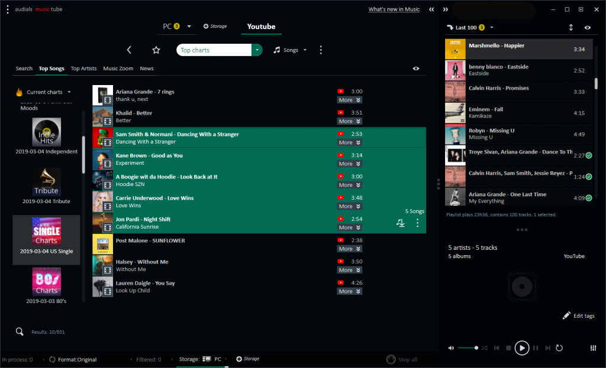Click the green check on Troye Sivan track
This screenshot has width=606, height=368.
[x=589, y=155]
